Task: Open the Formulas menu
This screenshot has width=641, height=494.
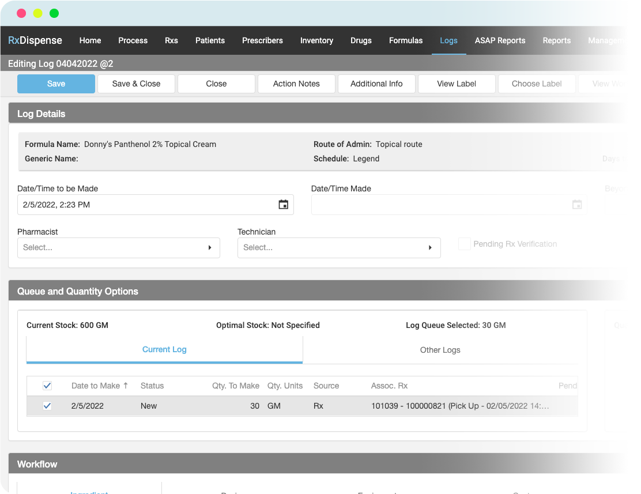Action: (406, 40)
